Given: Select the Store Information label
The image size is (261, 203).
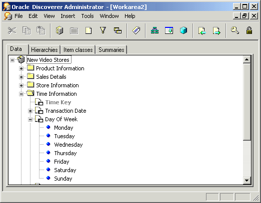Looking at the screenshot, I should (x=57, y=85).
